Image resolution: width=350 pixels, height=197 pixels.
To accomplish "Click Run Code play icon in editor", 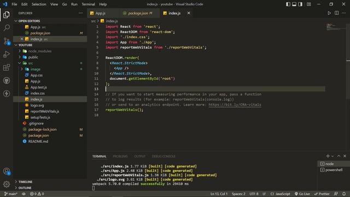I will [329, 13].
